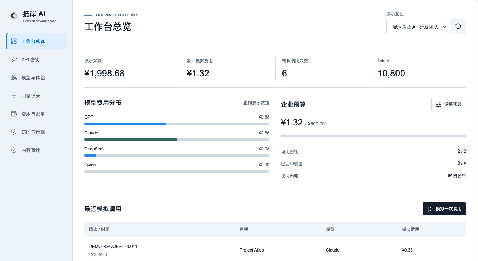The image size is (478, 261).
Task: Click the 调整预算 button
Action: (x=449, y=104)
